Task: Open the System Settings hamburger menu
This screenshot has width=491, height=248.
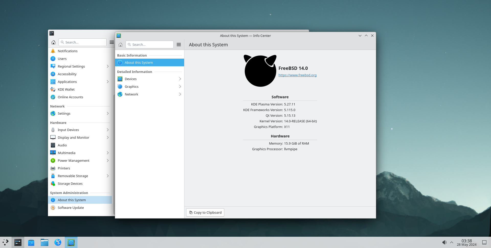Action: click(x=111, y=42)
